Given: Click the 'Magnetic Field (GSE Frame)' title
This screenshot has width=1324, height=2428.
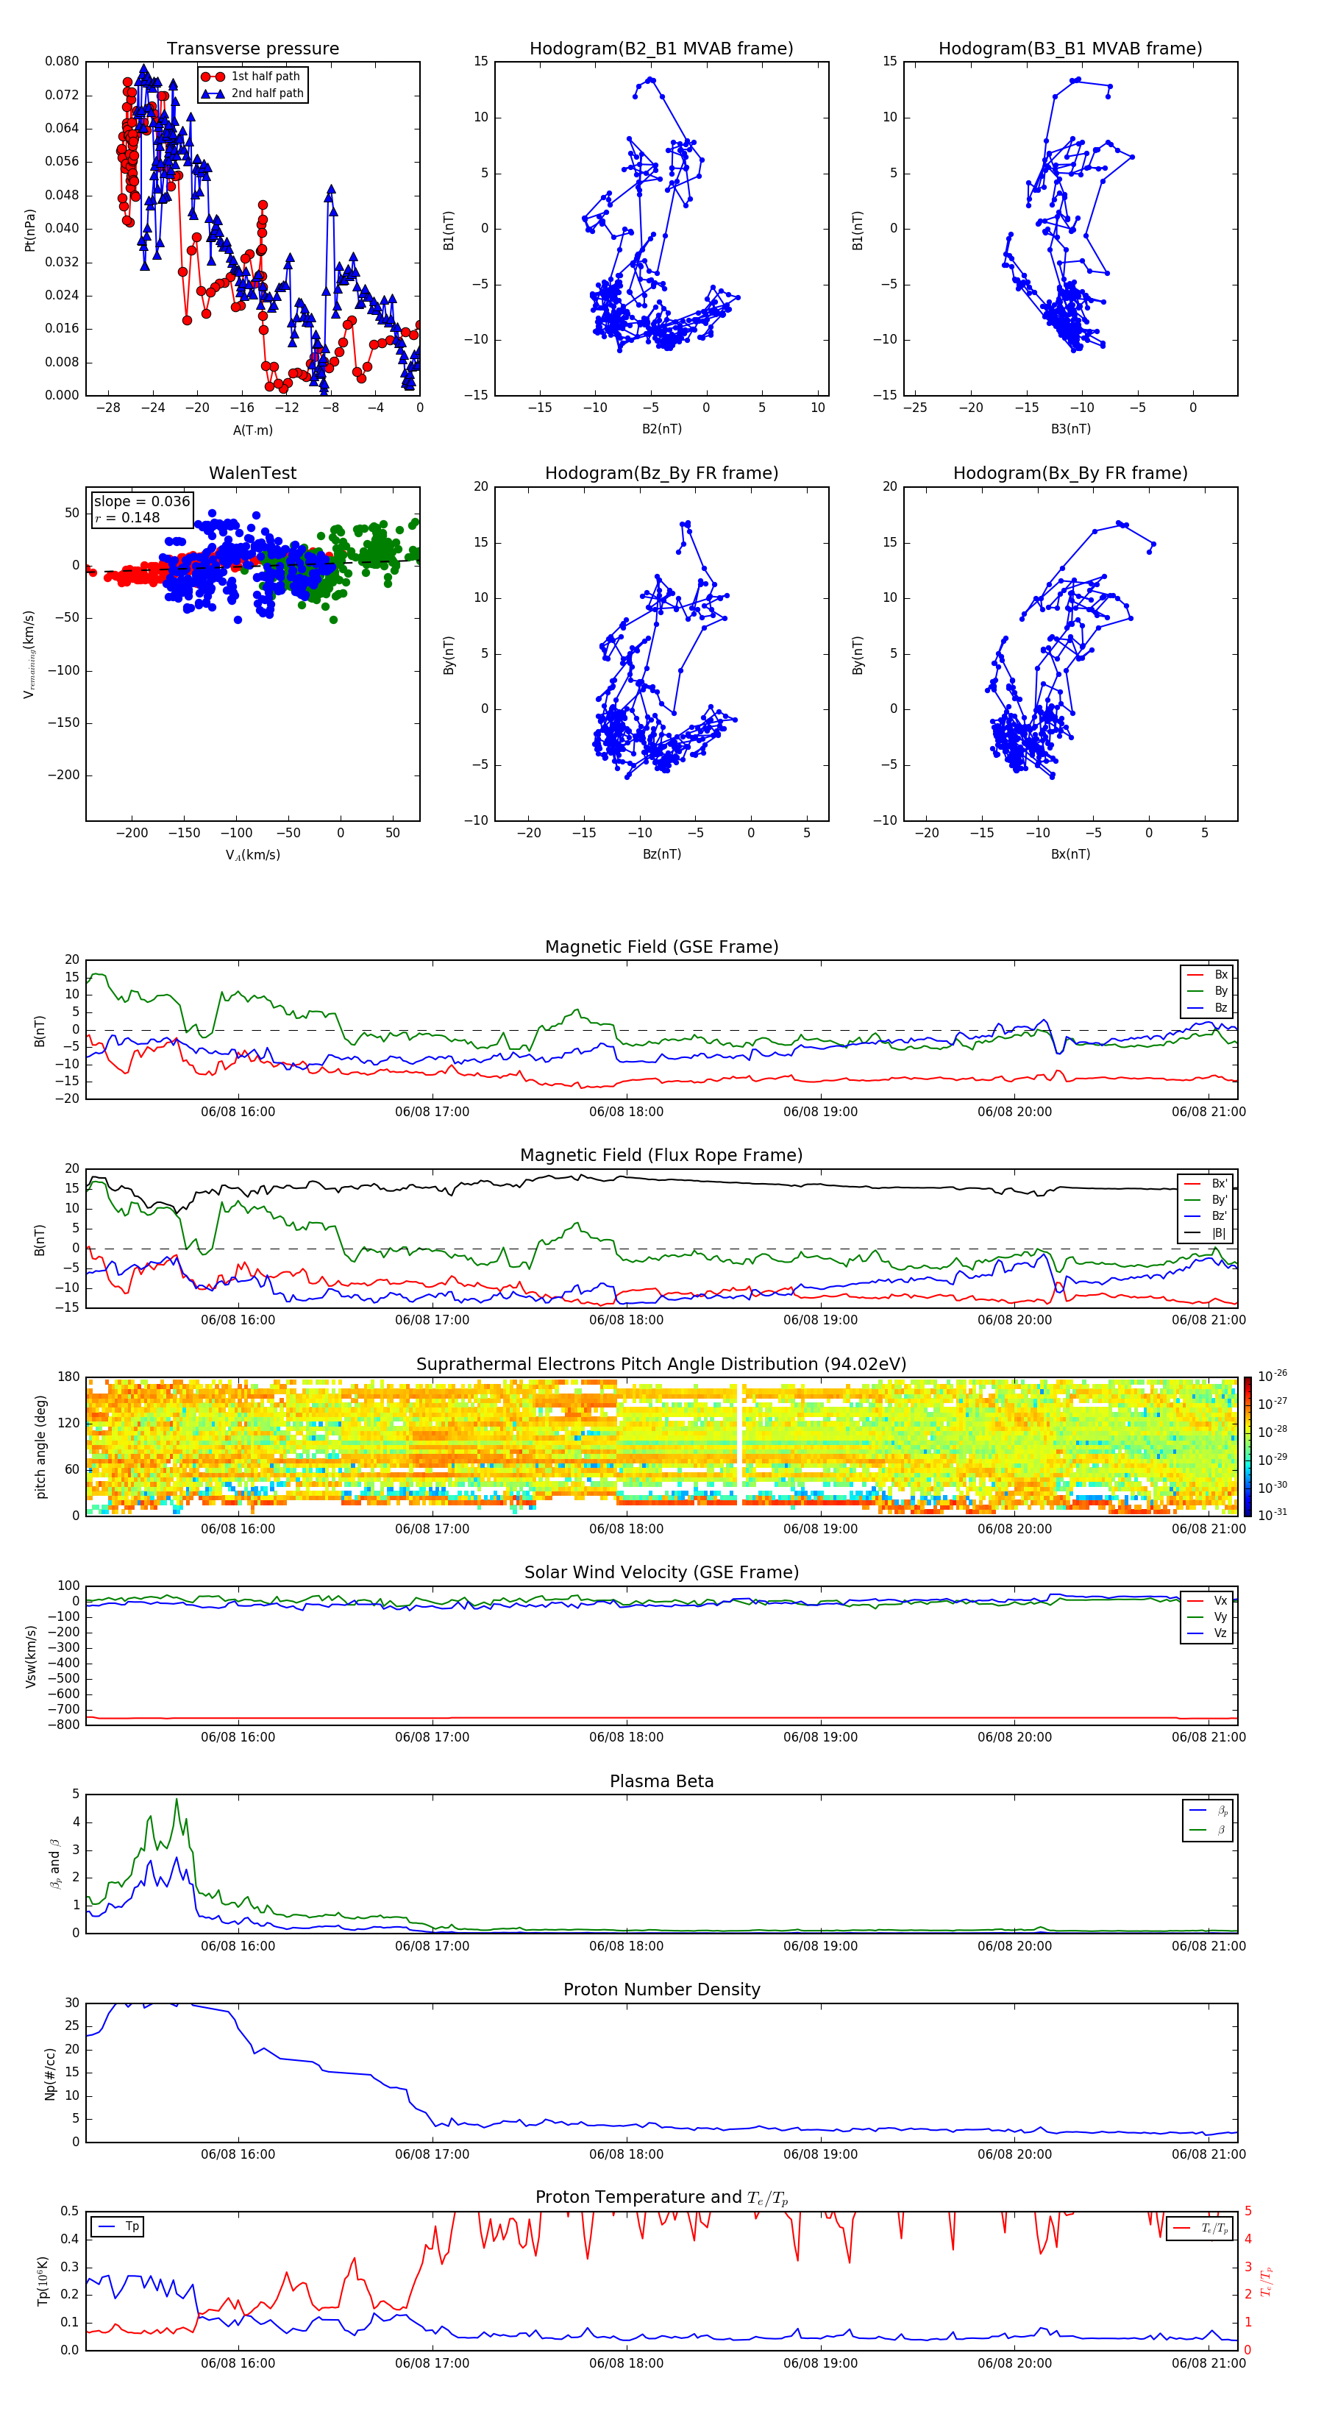Looking at the screenshot, I should [x=661, y=947].
